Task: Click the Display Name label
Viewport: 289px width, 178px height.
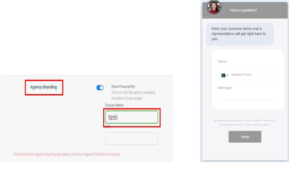Action: [115, 105]
